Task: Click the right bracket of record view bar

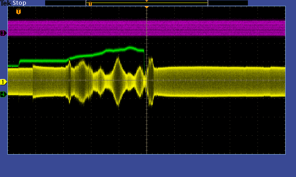Action: (x=208, y=3)
